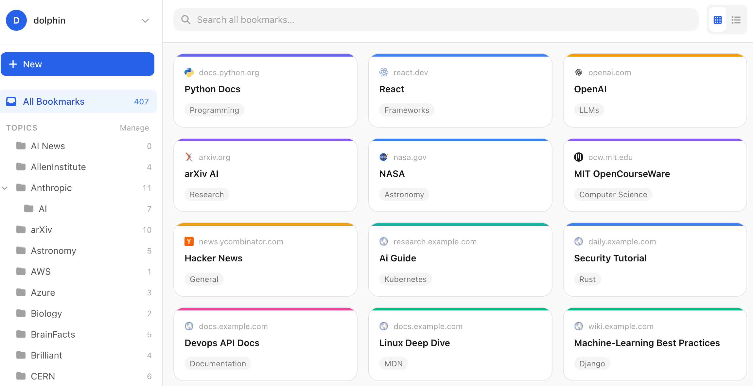Click globe favicon on Linux Deep Dive card
The image size is (753, 386).
pyautogui.click(x=384, y=326)
